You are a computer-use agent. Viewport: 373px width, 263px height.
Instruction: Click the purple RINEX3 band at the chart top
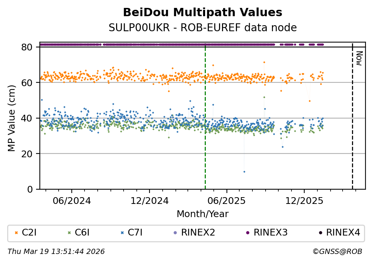[x=150, y=44]
